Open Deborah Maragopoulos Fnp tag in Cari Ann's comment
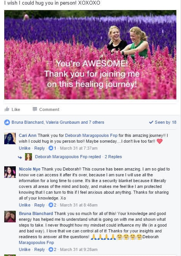 (x=91, y=135)
